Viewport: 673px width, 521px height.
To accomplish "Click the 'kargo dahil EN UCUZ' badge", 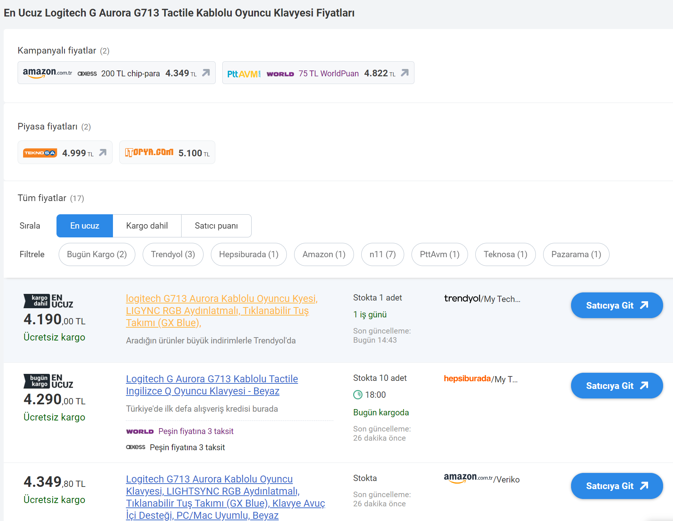I will (x=48, y=301).
